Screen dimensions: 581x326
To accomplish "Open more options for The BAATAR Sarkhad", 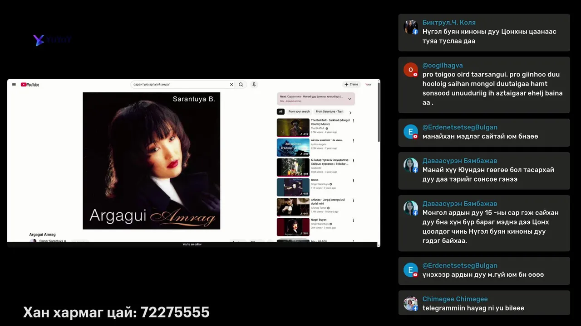I will click(x=354, y=121).
